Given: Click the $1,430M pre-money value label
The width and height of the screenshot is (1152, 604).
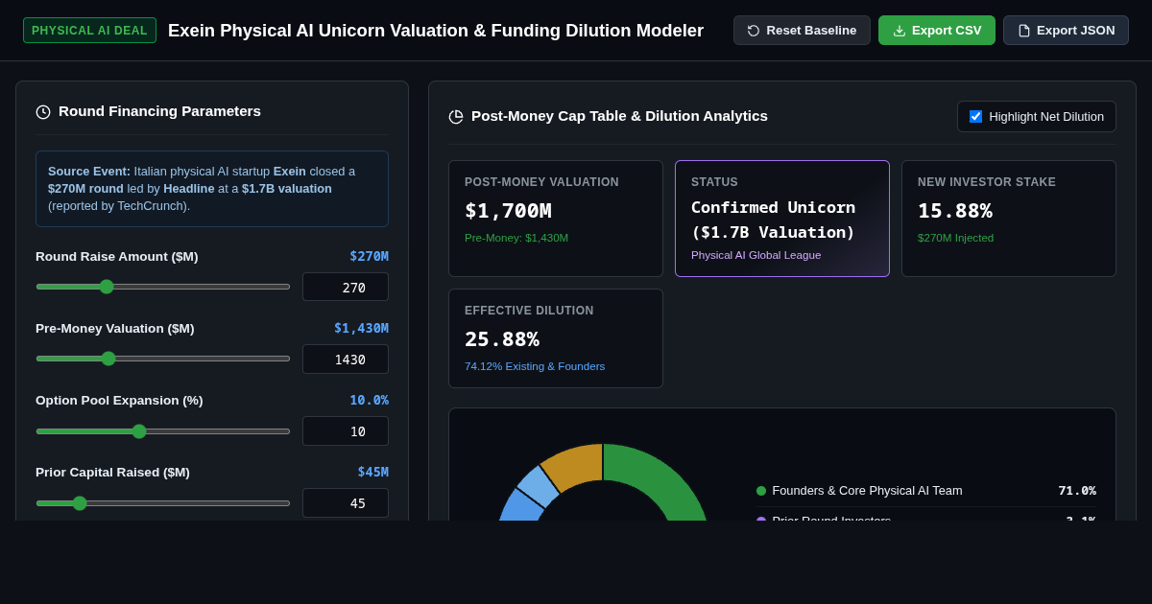Looking at the screenshot, I should [x=361, y=328].
